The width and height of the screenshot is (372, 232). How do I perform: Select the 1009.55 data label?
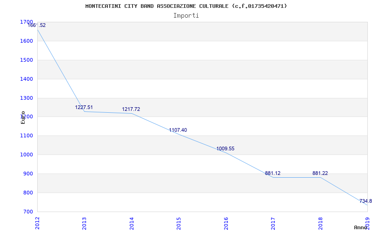tap(226, 148)
